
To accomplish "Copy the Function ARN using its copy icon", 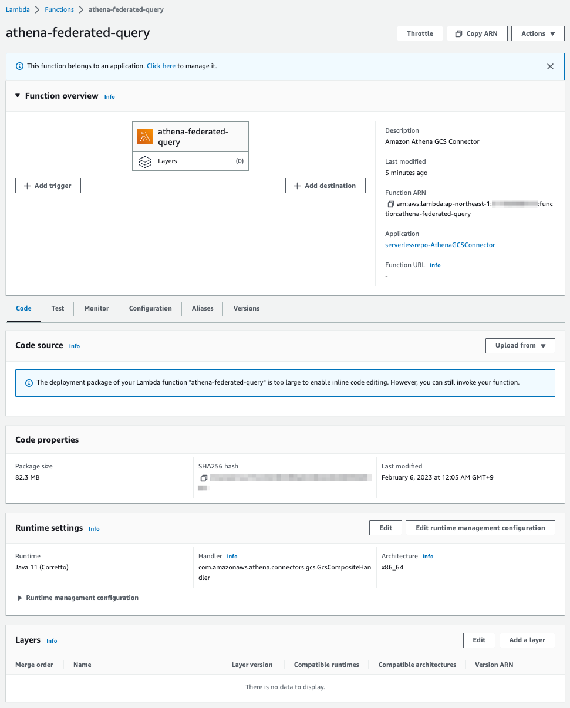I will point(390,204).
